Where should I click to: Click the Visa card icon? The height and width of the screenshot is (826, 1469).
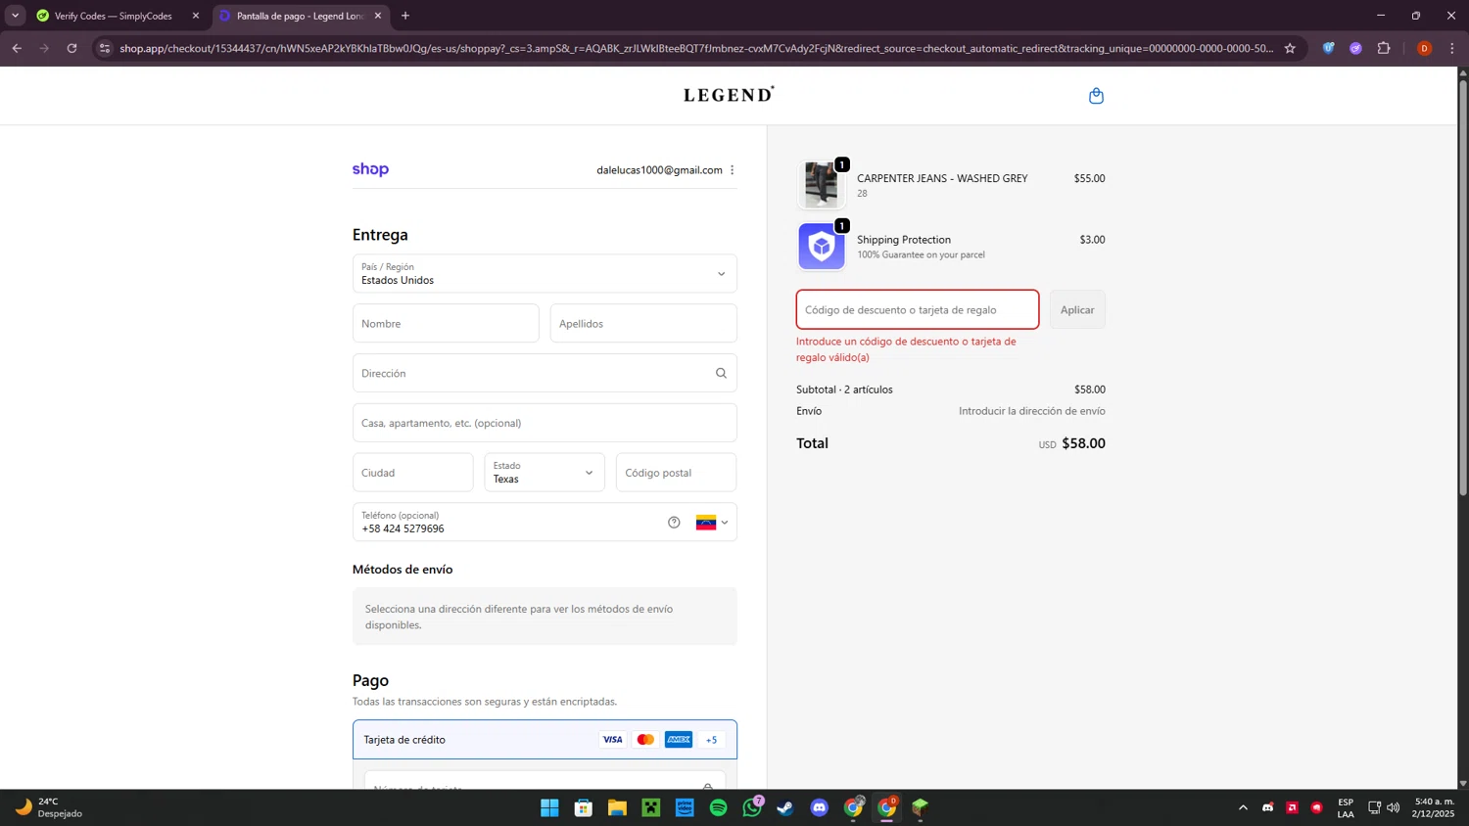[612, 740]
